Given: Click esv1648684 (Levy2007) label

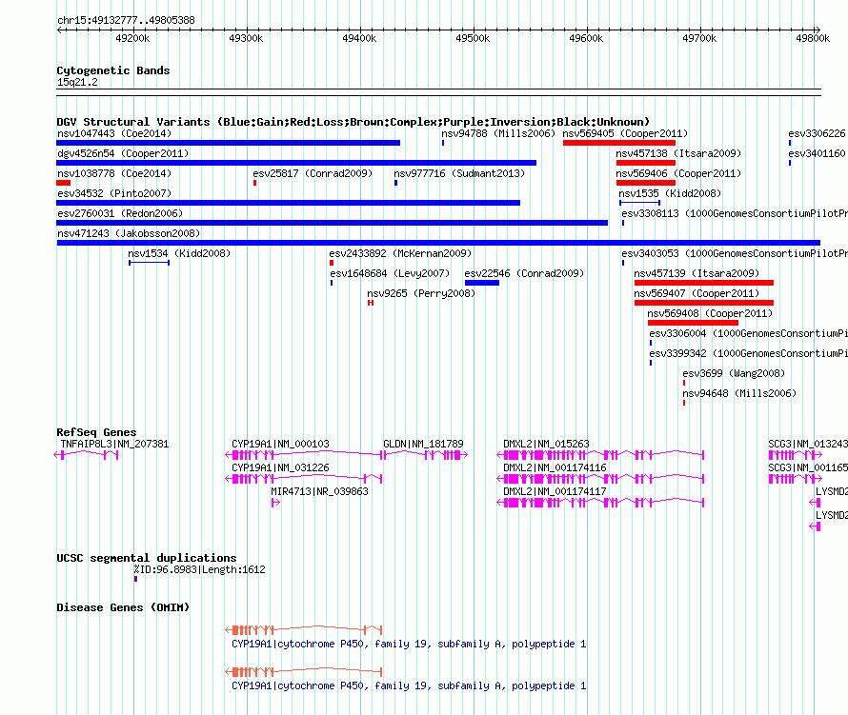Looking at the screenshot, I should tap(390, 273).
